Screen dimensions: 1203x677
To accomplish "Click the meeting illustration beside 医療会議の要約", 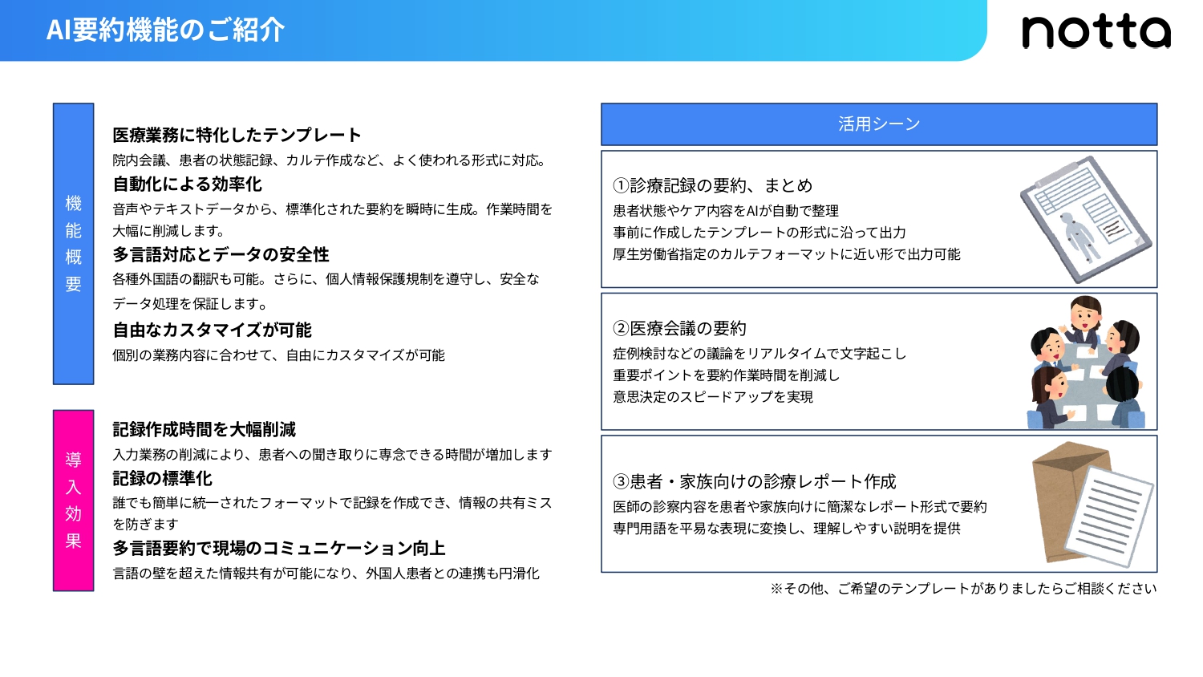I will point(1084,363).
